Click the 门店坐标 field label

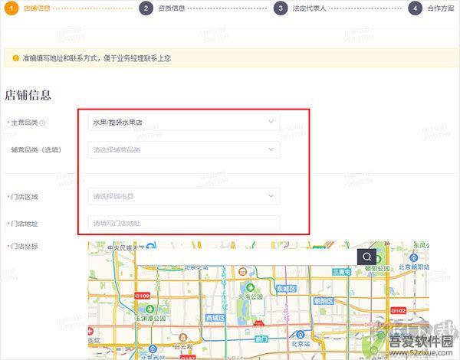pos(25,246)
